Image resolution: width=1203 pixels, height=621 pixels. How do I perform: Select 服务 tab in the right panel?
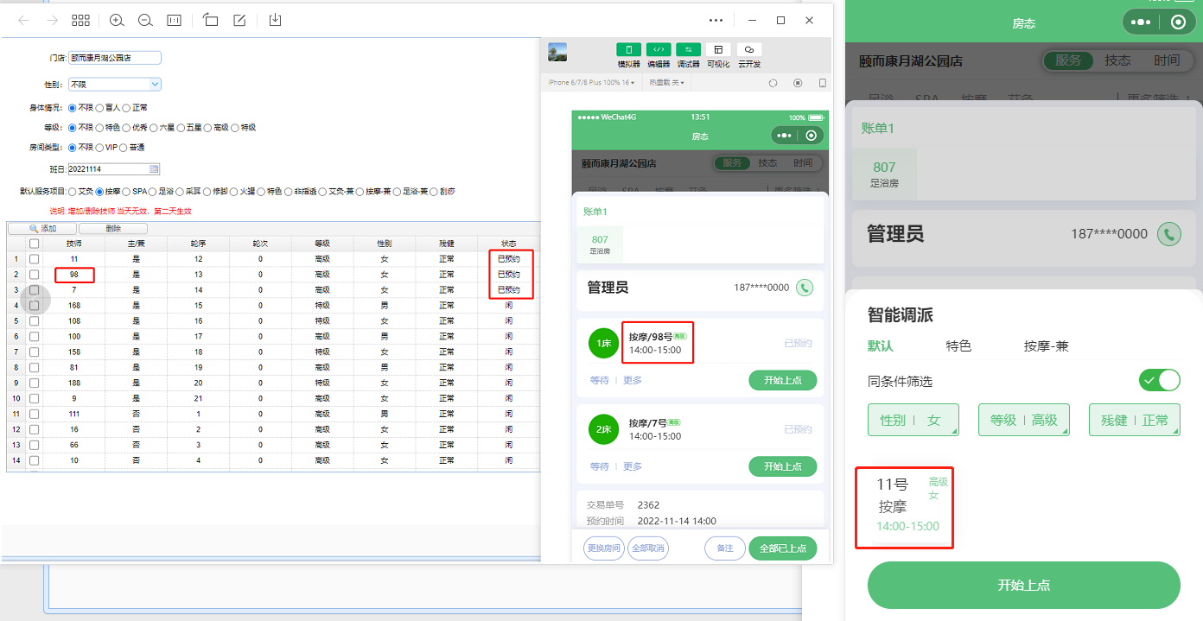coord(1068,60)
